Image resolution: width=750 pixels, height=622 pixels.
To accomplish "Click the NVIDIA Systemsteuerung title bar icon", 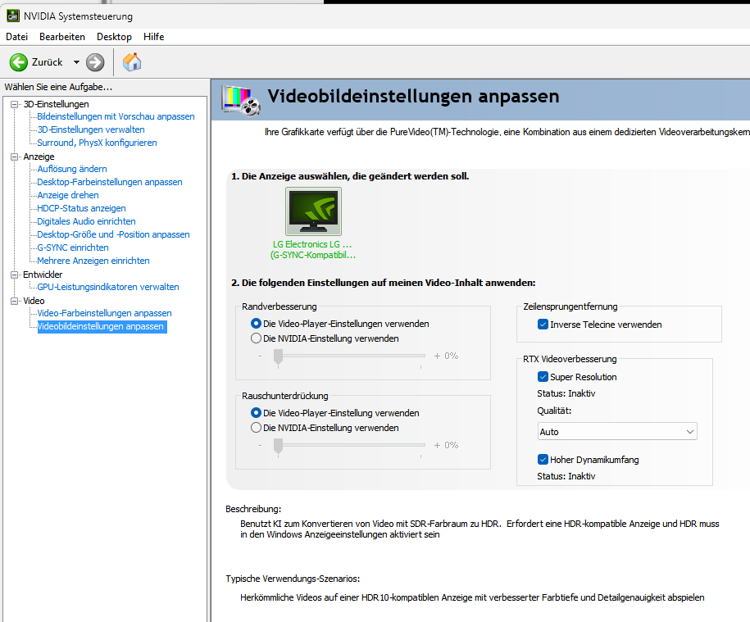I will (13, 16).
